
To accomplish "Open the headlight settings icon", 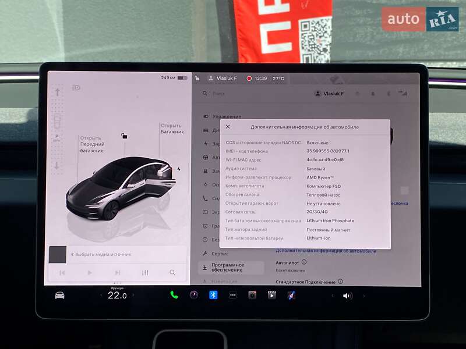I will point(75,87).
